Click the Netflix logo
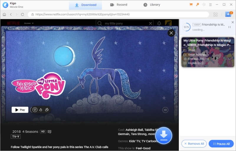The height and width of the screenshot is (151, 236). tap(13, 23)
